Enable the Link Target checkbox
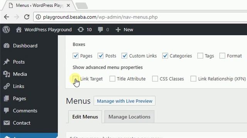Screen dimensions: 247x138 pos(76,79)
